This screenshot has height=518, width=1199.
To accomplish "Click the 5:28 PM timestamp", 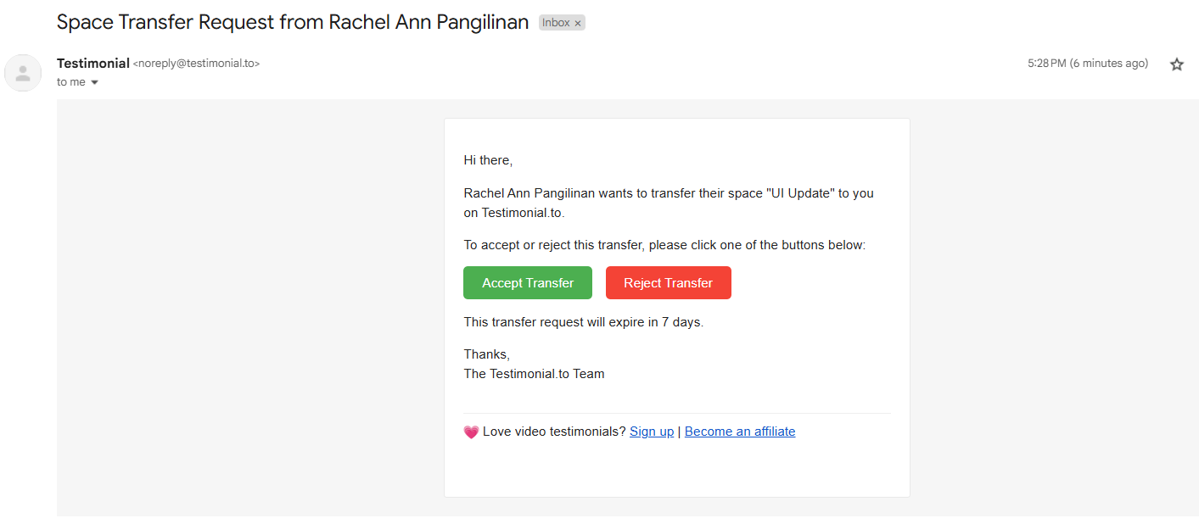I will (x=1088, y=64).
